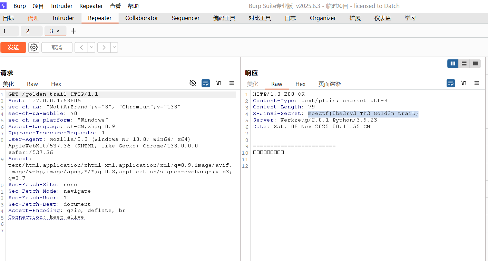The image size is (488, 261).
Task: Click the Date response header line
Action: click(x=313, y=127)
